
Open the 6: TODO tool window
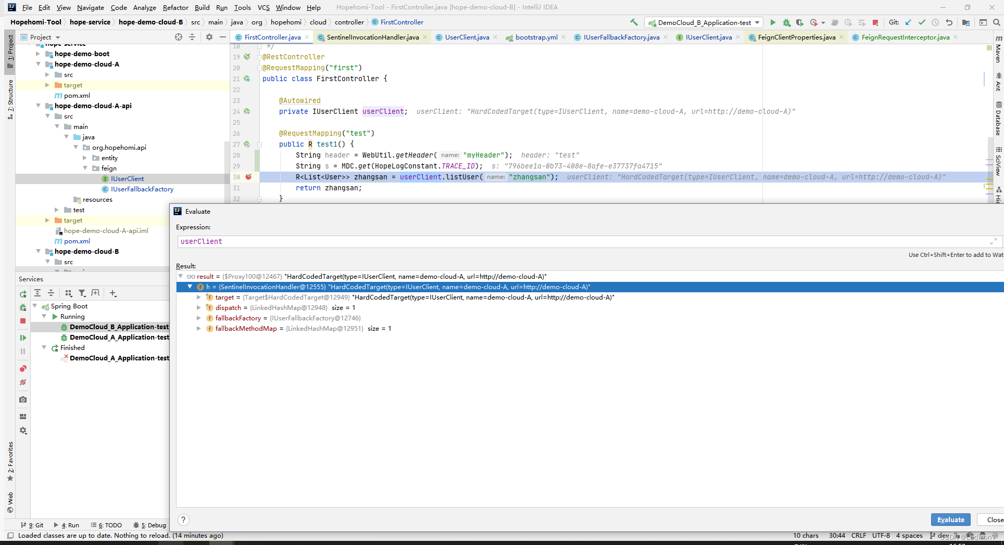click(106, 525)
